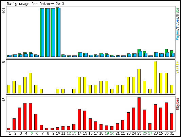
Task: Click day label "21" on the bottom axis
Action: pyautogui.click(x=117, y=133)
